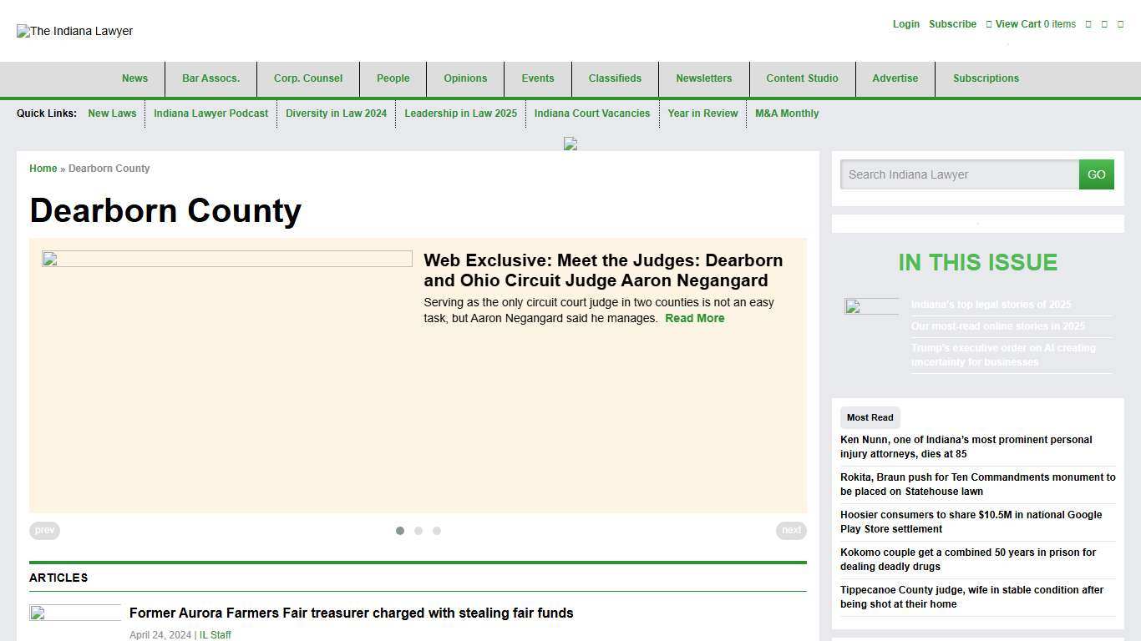Screen dimensions: 1141x641
Task: Open the Opinions dropdown menu
Action: click(465, 78)
